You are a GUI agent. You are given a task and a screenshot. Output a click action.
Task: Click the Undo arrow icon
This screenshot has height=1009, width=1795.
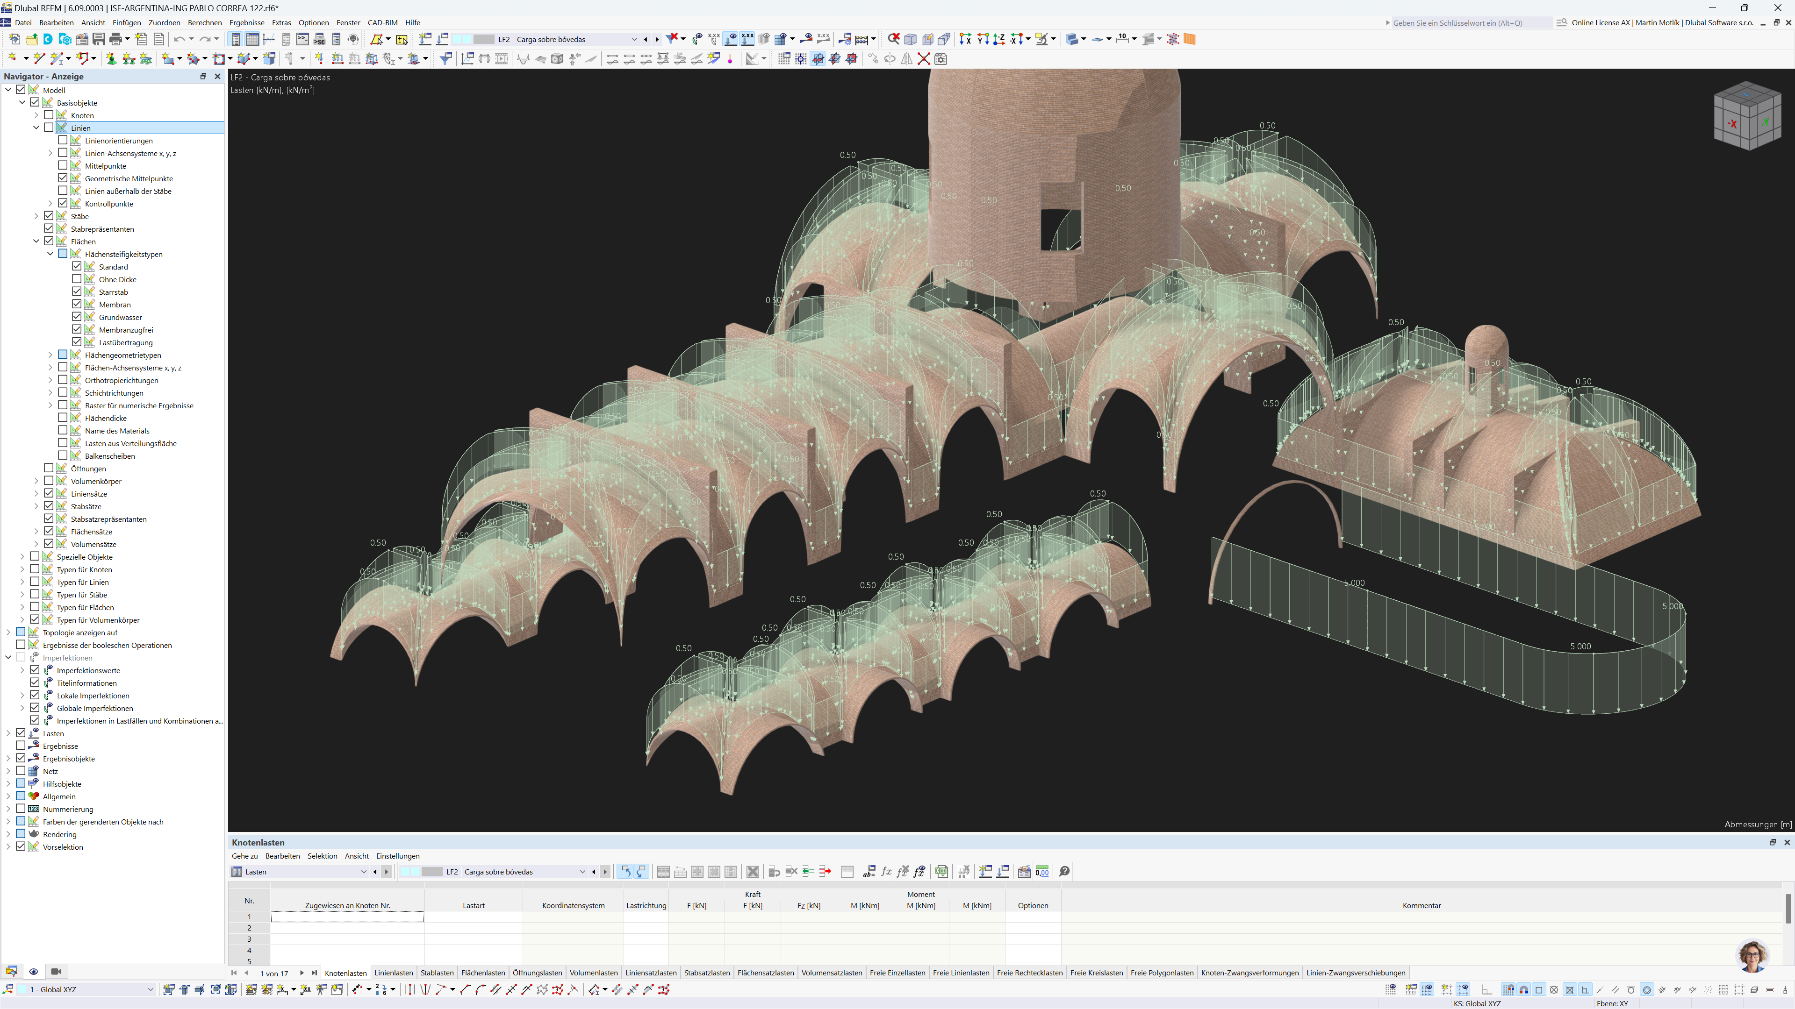tap(179, 39)
